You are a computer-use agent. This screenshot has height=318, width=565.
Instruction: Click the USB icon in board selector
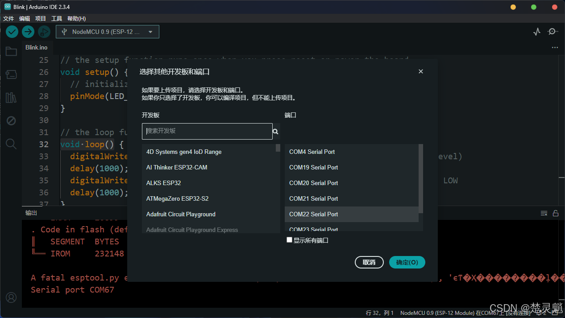(64, 32)
